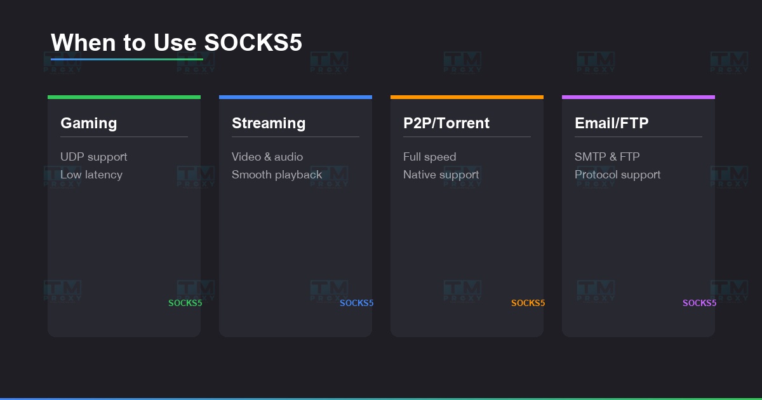Click the "SMTP & FTP" text

[x=606, y=157]
